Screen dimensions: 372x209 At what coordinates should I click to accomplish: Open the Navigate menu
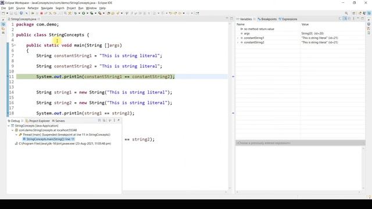point(46,8)
